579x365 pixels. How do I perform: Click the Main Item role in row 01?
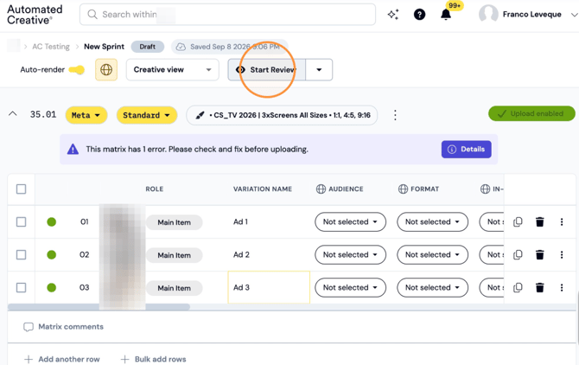tap(174, 222)
